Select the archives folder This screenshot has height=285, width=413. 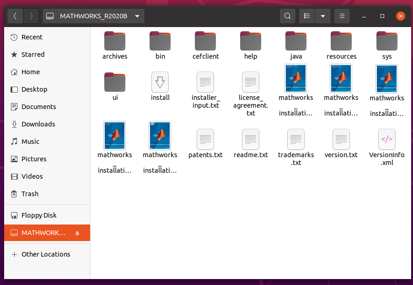pos(115,45)
